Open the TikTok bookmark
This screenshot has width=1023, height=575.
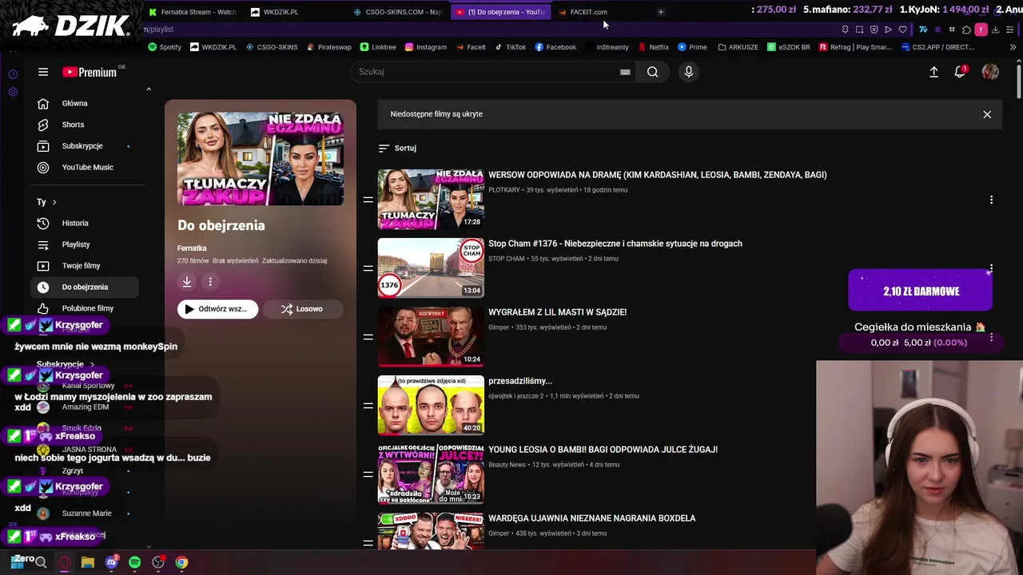click(510, 47)
